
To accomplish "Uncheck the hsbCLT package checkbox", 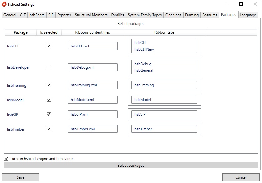I will coord(49,46).
